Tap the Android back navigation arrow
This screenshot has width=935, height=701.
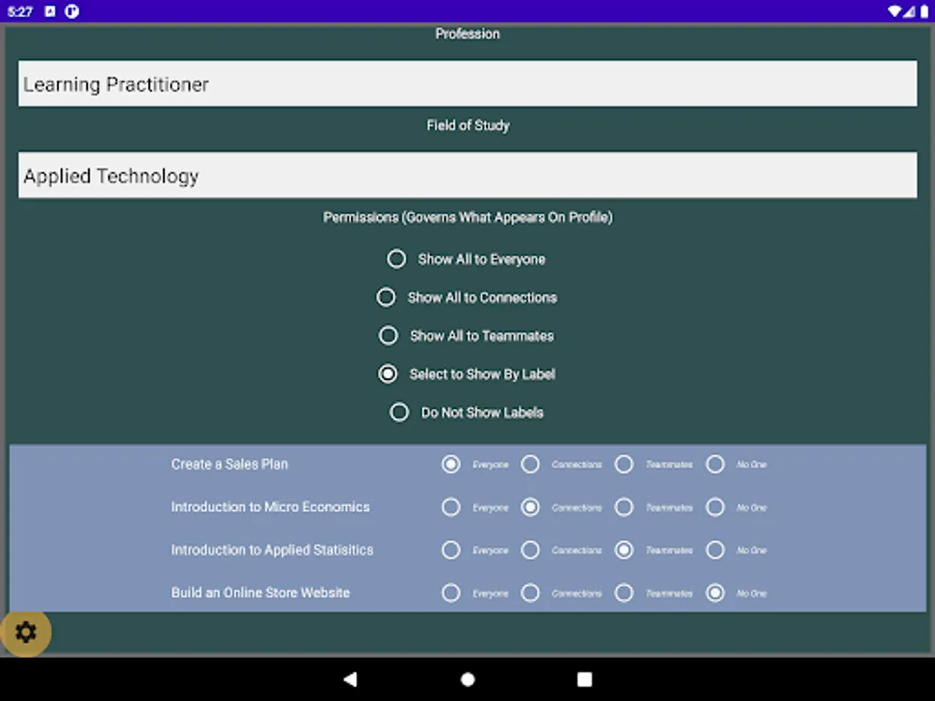click(351, 678)
